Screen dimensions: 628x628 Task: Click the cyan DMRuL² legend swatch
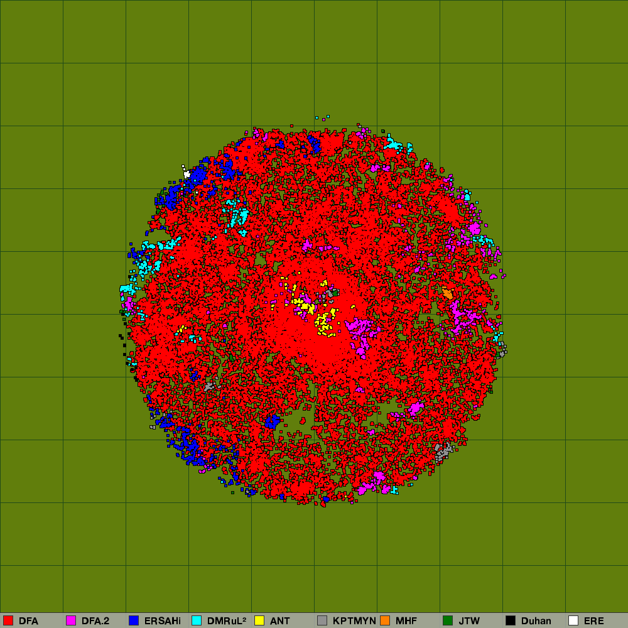pyautogui.click(x=197, y=620)
